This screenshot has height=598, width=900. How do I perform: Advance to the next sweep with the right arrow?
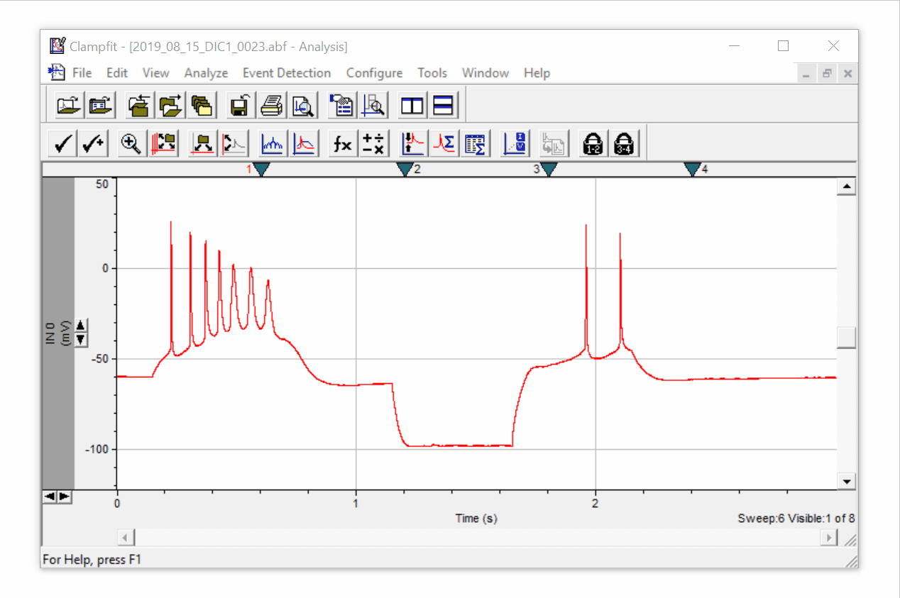click(x=65, y=497)
